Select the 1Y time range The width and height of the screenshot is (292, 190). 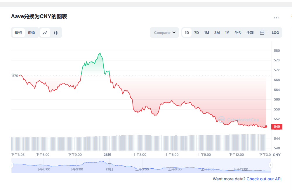coord(227,33)
